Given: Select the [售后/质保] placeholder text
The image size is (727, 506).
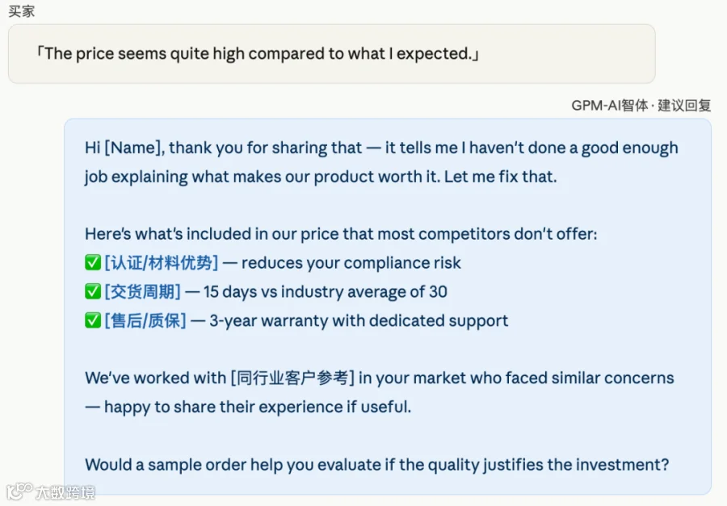Looking at the screenshot, I should [x=145, y=320].
